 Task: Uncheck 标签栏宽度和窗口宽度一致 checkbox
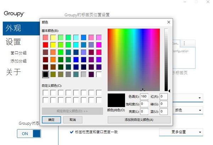pos(72,132)
